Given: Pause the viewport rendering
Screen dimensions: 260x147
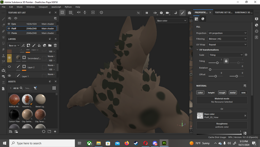Looking at the screenshot, I should coord(147,13).
